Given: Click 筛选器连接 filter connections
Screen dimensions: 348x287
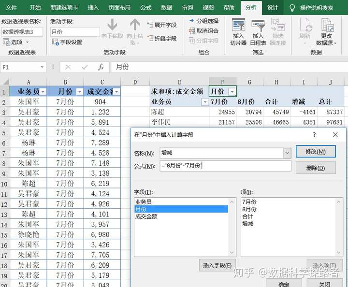Looking at the screenshot, I should point(277,31).
